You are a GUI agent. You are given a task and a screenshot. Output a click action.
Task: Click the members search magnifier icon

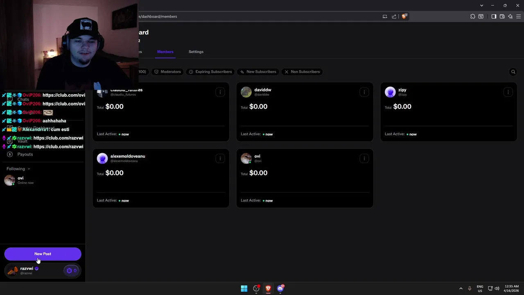point(513,72)
